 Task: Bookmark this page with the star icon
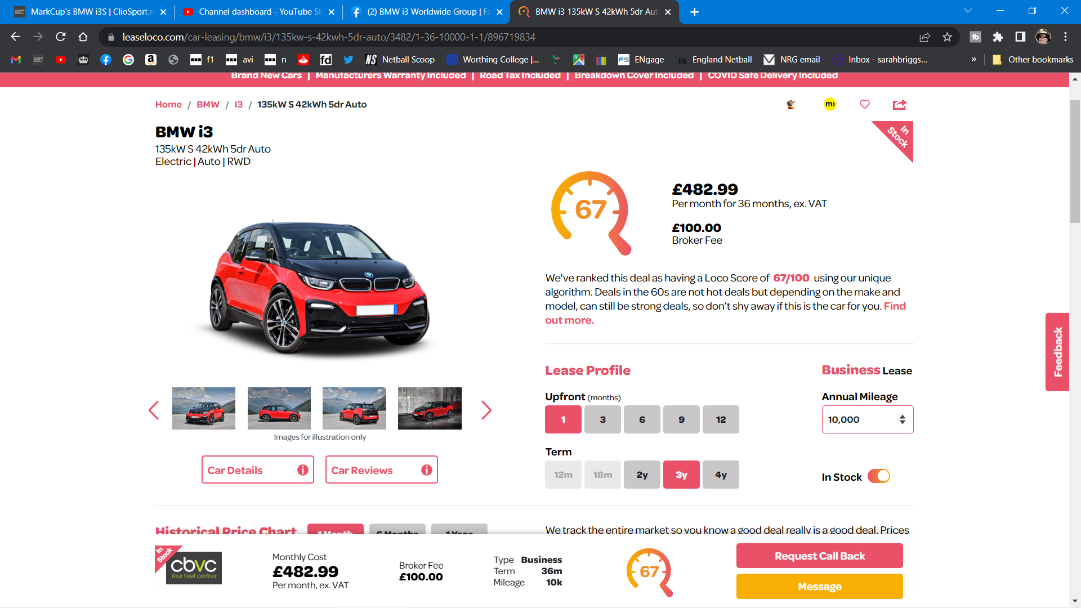click(947, 37)
